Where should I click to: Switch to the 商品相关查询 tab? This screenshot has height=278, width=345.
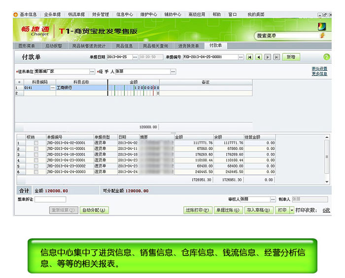click(156, 46)
